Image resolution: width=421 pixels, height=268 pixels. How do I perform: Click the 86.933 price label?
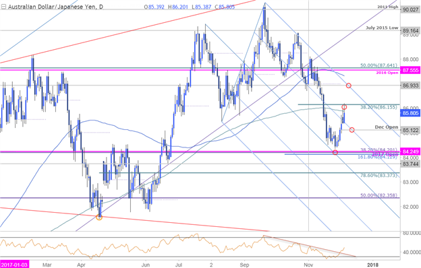[x=410, y=86]
